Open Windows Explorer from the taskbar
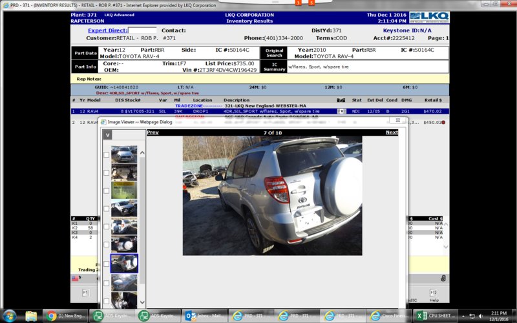The height and width of the screenshot is (323, 517). coord(31,316)
